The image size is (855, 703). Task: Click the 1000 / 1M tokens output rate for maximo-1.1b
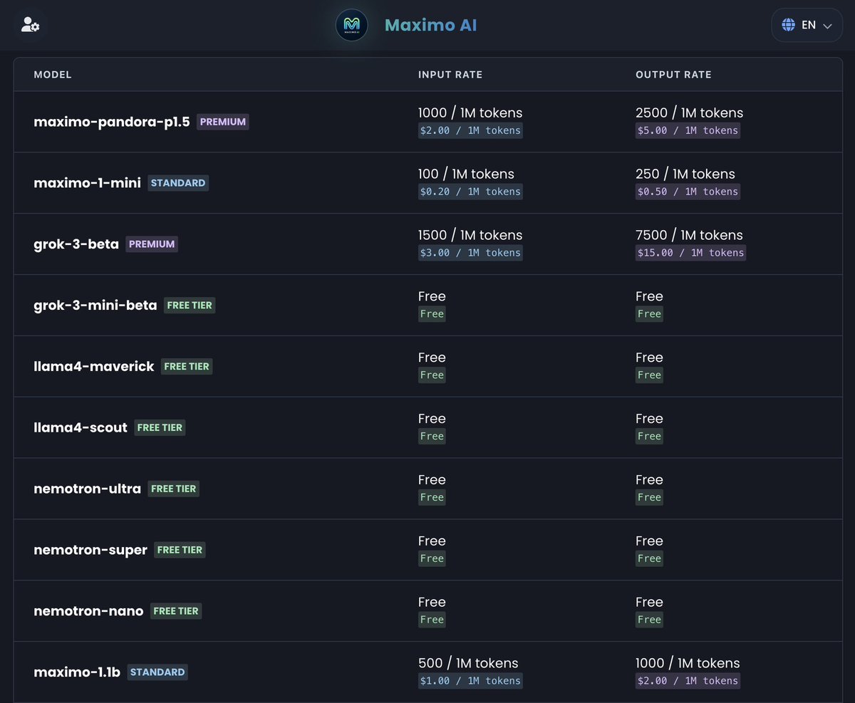(688, 663)
